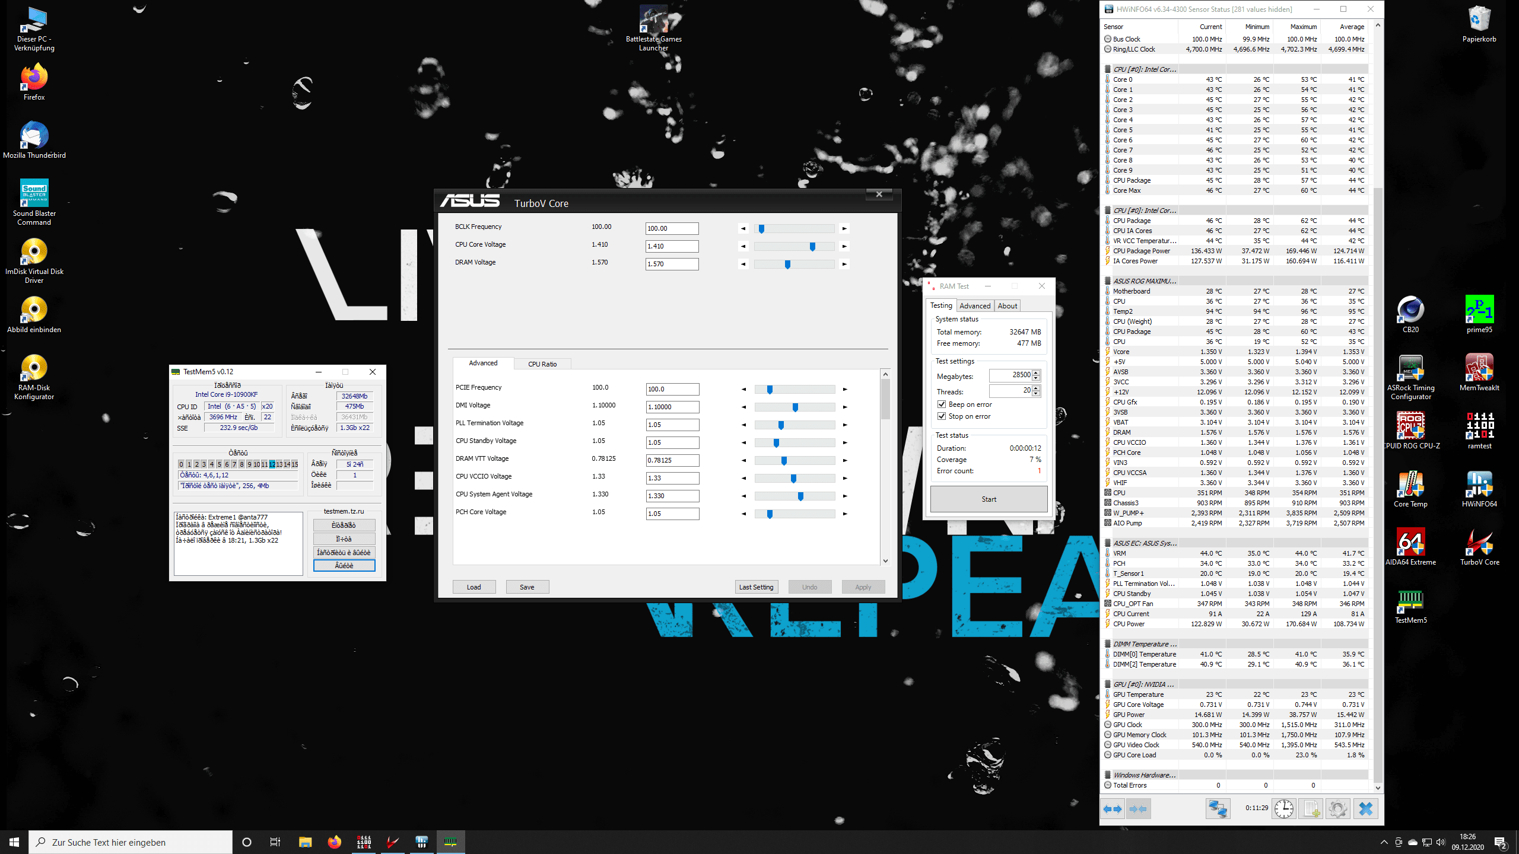Click Last Setting button
1519x854 pixels.
[x=756, y=587]
